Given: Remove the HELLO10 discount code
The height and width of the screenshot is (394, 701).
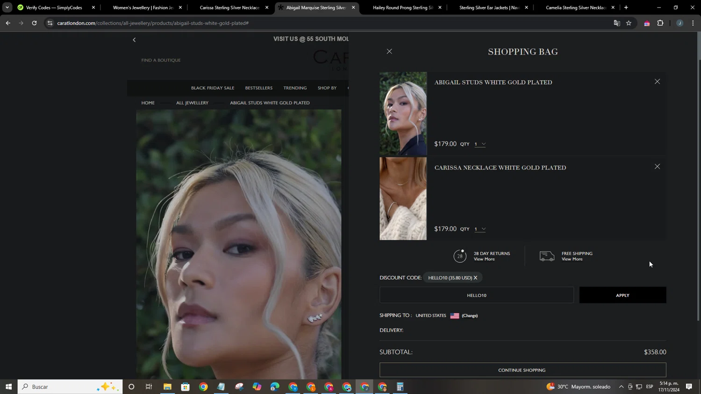Looking at the screenshot, I should [x=475, y=278].
